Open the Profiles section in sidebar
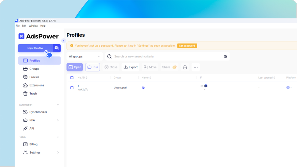 point(40,61)
